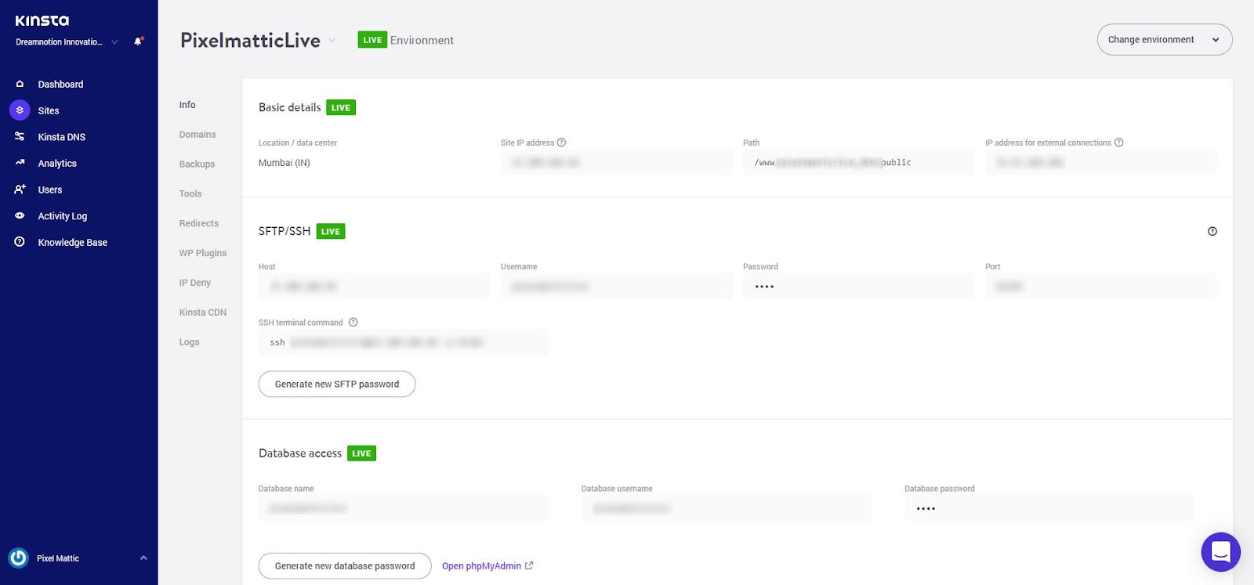Open the Logs tab
The width and height of the screenshot is (1254, 585).
[x=189, y=342]
